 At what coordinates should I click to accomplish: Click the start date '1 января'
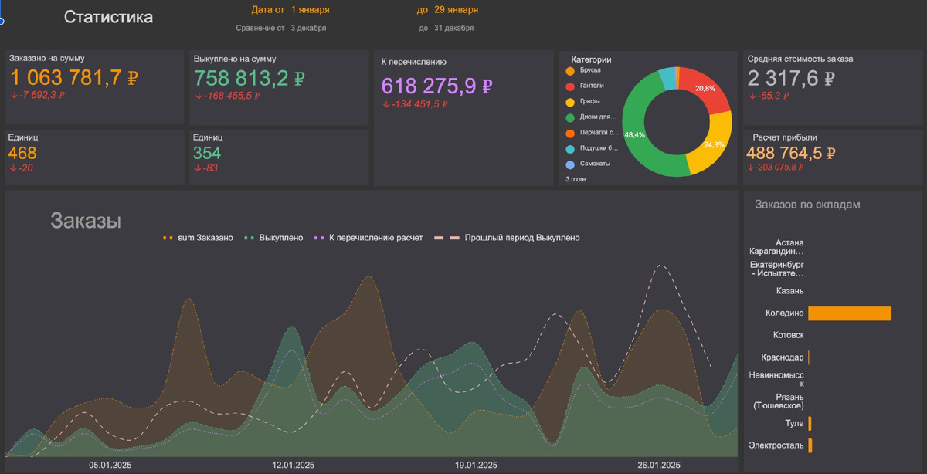point(311,10)
